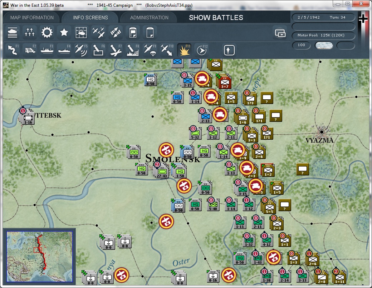
Task: Open the production gear icon
Action: (x=47, y=33)
